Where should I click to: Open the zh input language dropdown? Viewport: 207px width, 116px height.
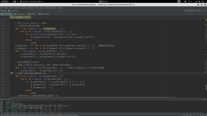(x=190, y=1)
